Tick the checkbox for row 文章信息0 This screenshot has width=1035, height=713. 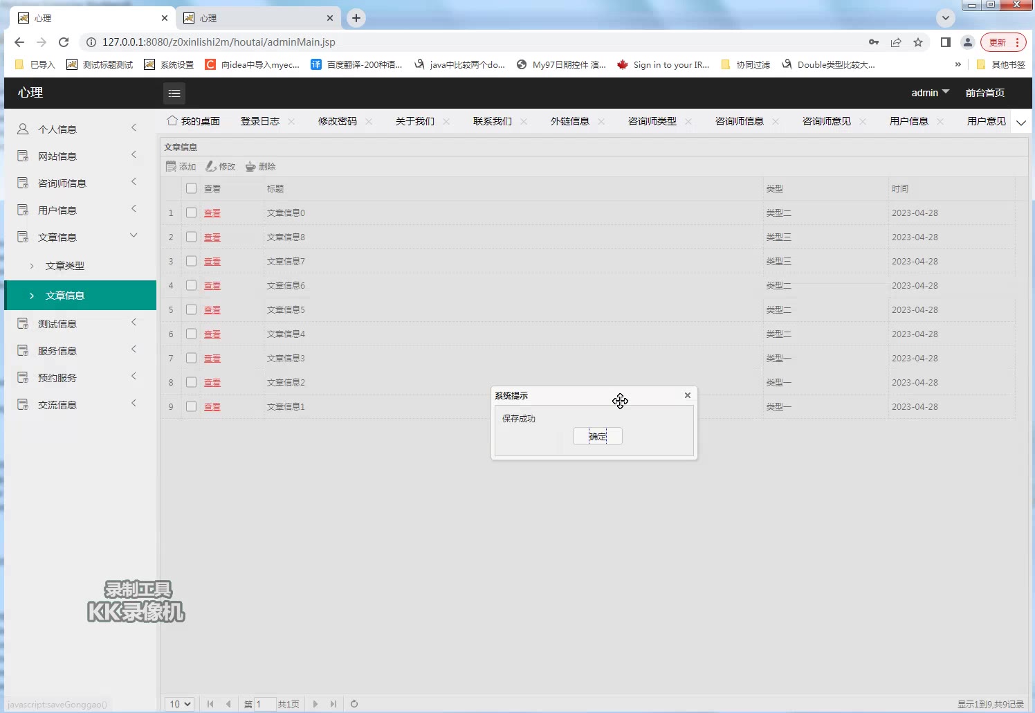191,213
